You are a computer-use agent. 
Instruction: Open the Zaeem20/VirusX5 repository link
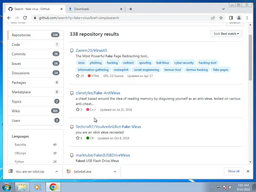(x=91, y=50)
